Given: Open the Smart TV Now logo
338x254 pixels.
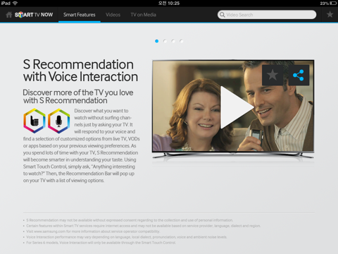Looking at the screenshot, I should click(34, 15).
